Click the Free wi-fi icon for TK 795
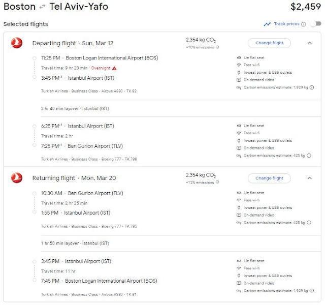This screenshot has width=325, height=305. [239, 200]
